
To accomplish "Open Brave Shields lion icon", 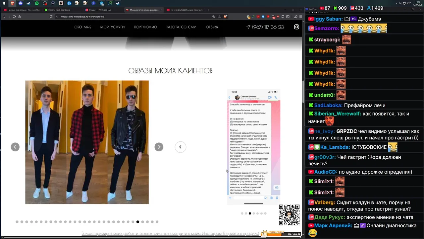I will point(225,17).
